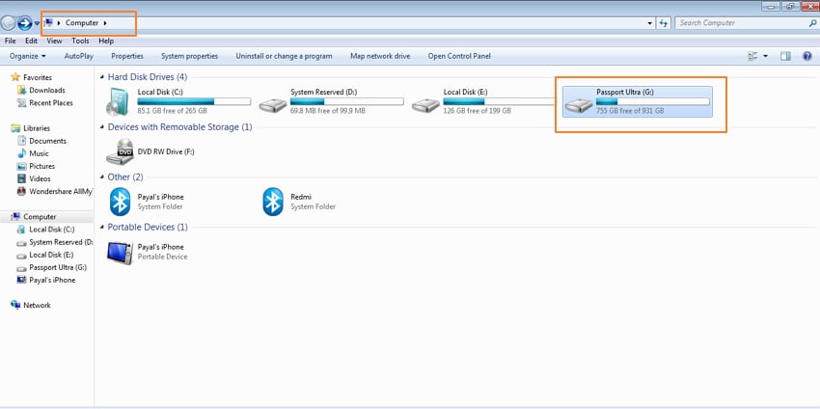Click Local Disk (C:) usage bar
This screenshot has height=409, width=820.
point(194,101)
